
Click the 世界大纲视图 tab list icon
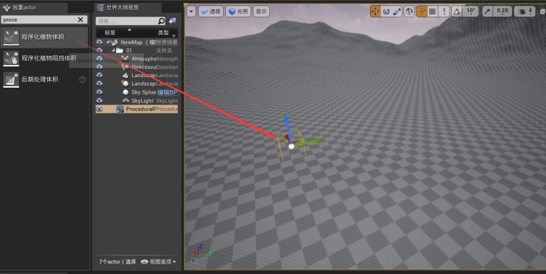[100, 8]
